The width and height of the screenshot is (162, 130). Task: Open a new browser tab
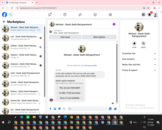coord(37,3)
